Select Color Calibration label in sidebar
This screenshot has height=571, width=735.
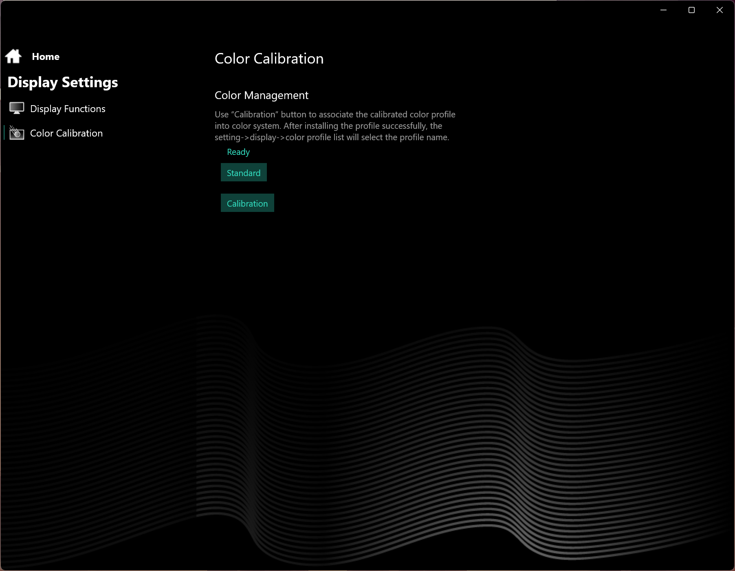(x=66, y=133)
